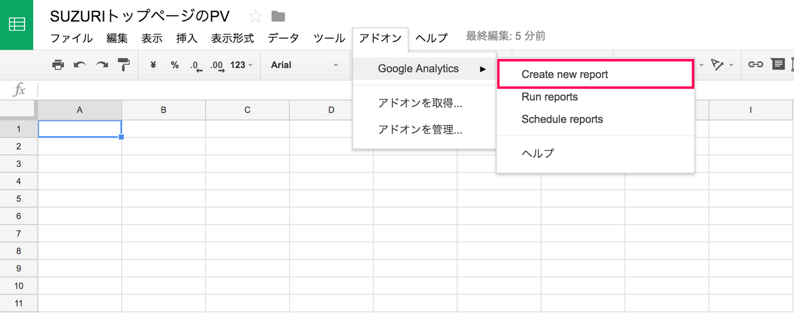
Task: Click the redo arrow icon
Action: click(x=101, y=65)
